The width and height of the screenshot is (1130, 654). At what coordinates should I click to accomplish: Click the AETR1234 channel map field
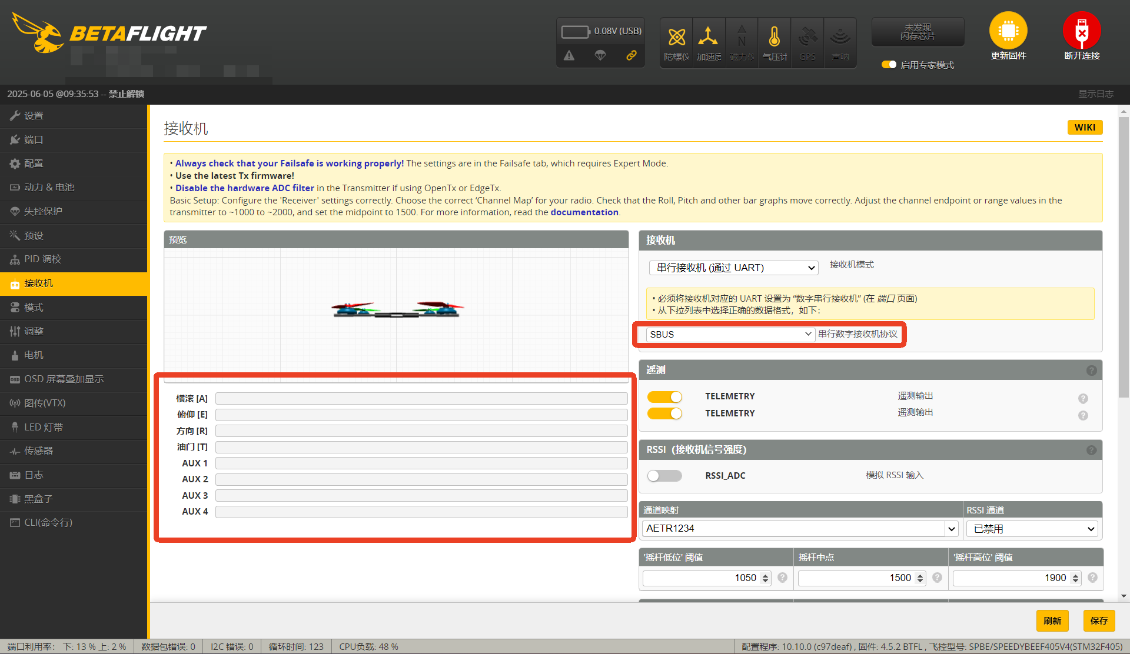coord(793,529)
